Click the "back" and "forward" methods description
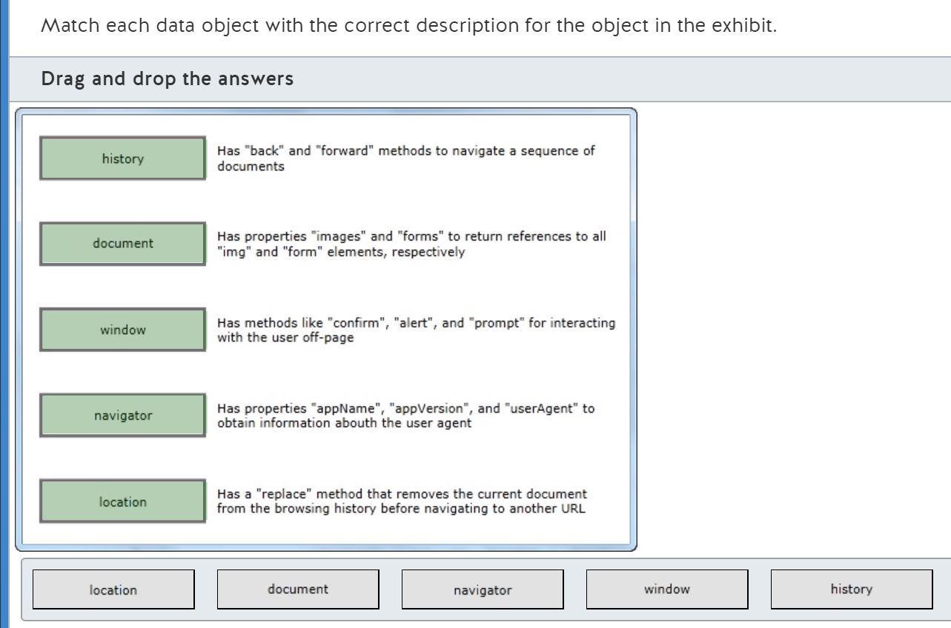The image size is (951, 628). click(x=405, y=158)
